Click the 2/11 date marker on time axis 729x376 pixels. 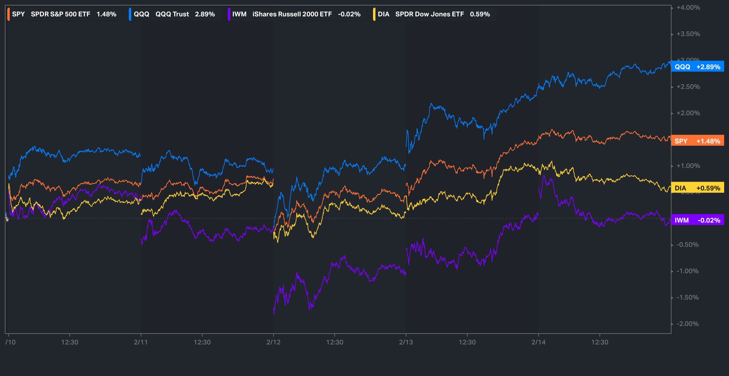pos(141,342)
